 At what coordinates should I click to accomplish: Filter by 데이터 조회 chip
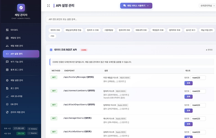tap(55, 30)
